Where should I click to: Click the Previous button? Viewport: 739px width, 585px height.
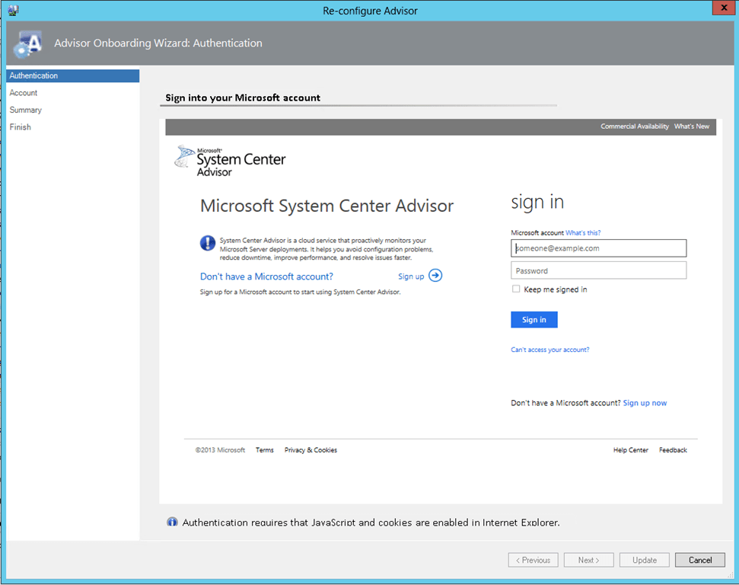click(533, 560)
